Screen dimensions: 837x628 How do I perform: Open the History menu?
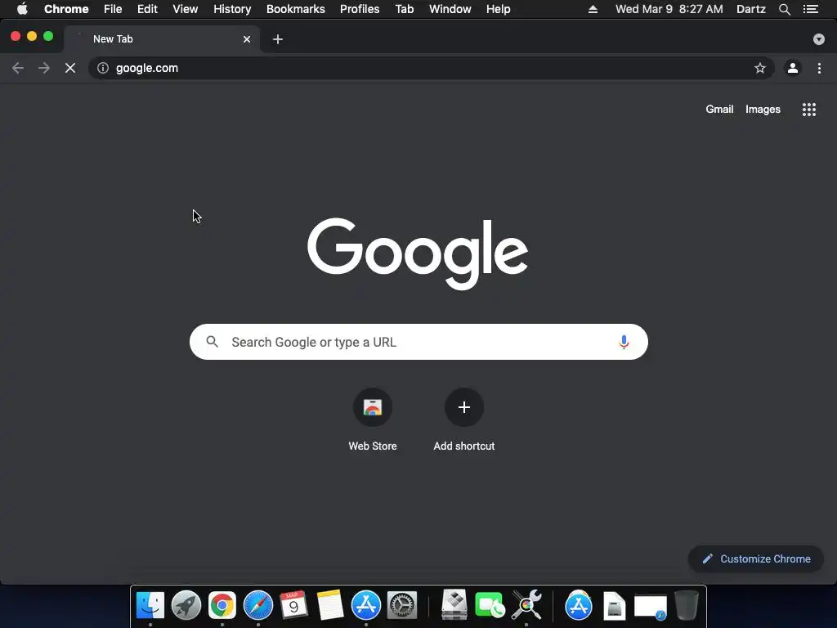(232, 9)
